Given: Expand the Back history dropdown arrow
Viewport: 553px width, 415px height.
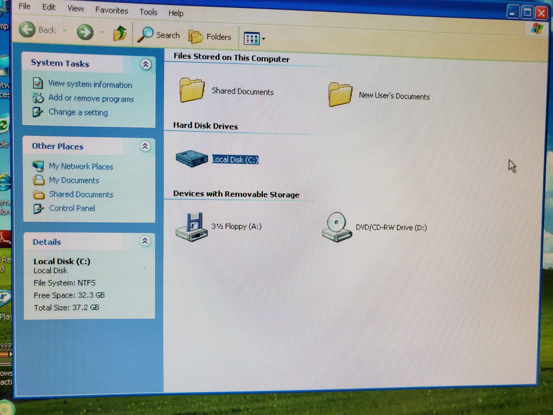Looking at the screenshot, I should point(65,31).
